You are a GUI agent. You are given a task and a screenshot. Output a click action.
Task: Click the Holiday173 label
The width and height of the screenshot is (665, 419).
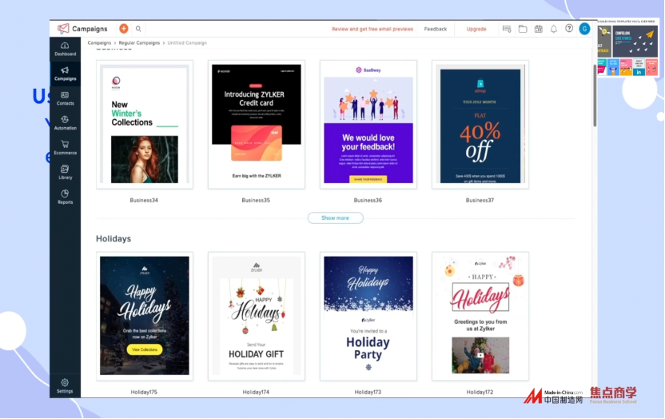coord(368,393)
